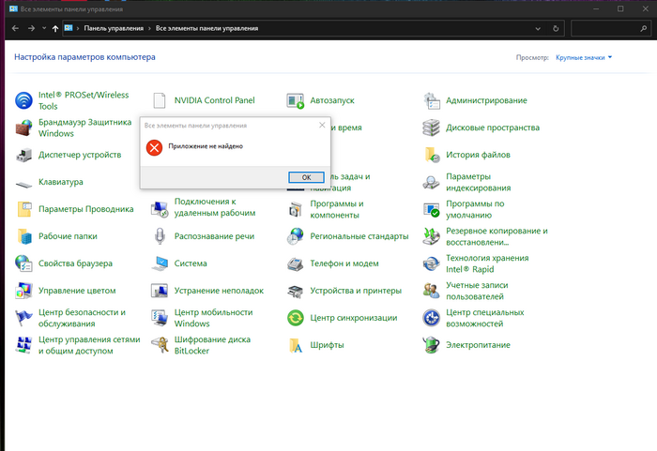The width and height of the screenshot is (657, 451).
Task: Click the refresh button in address bar
Action: tap(556, 28)
